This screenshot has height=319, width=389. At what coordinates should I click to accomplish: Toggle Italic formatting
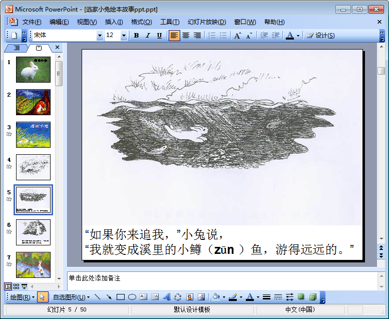point(148,36)
